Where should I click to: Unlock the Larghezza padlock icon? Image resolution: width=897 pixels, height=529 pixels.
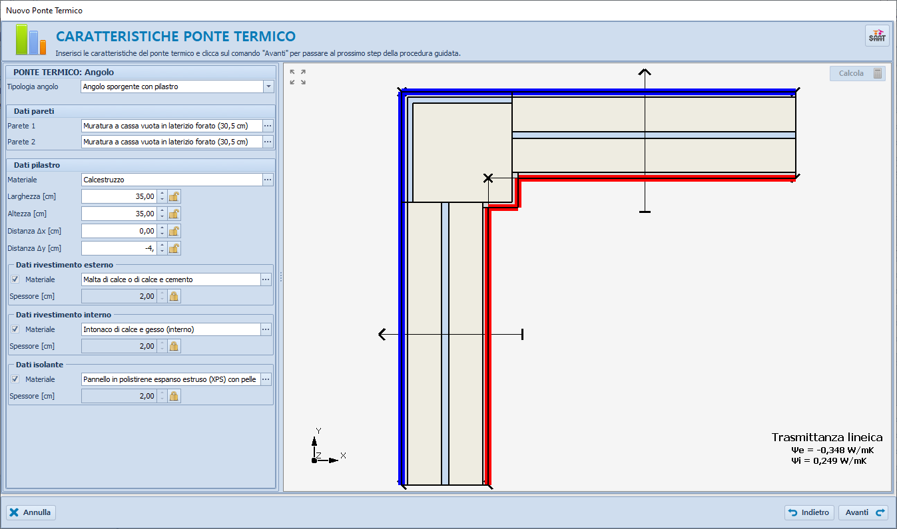coord(174,196)
